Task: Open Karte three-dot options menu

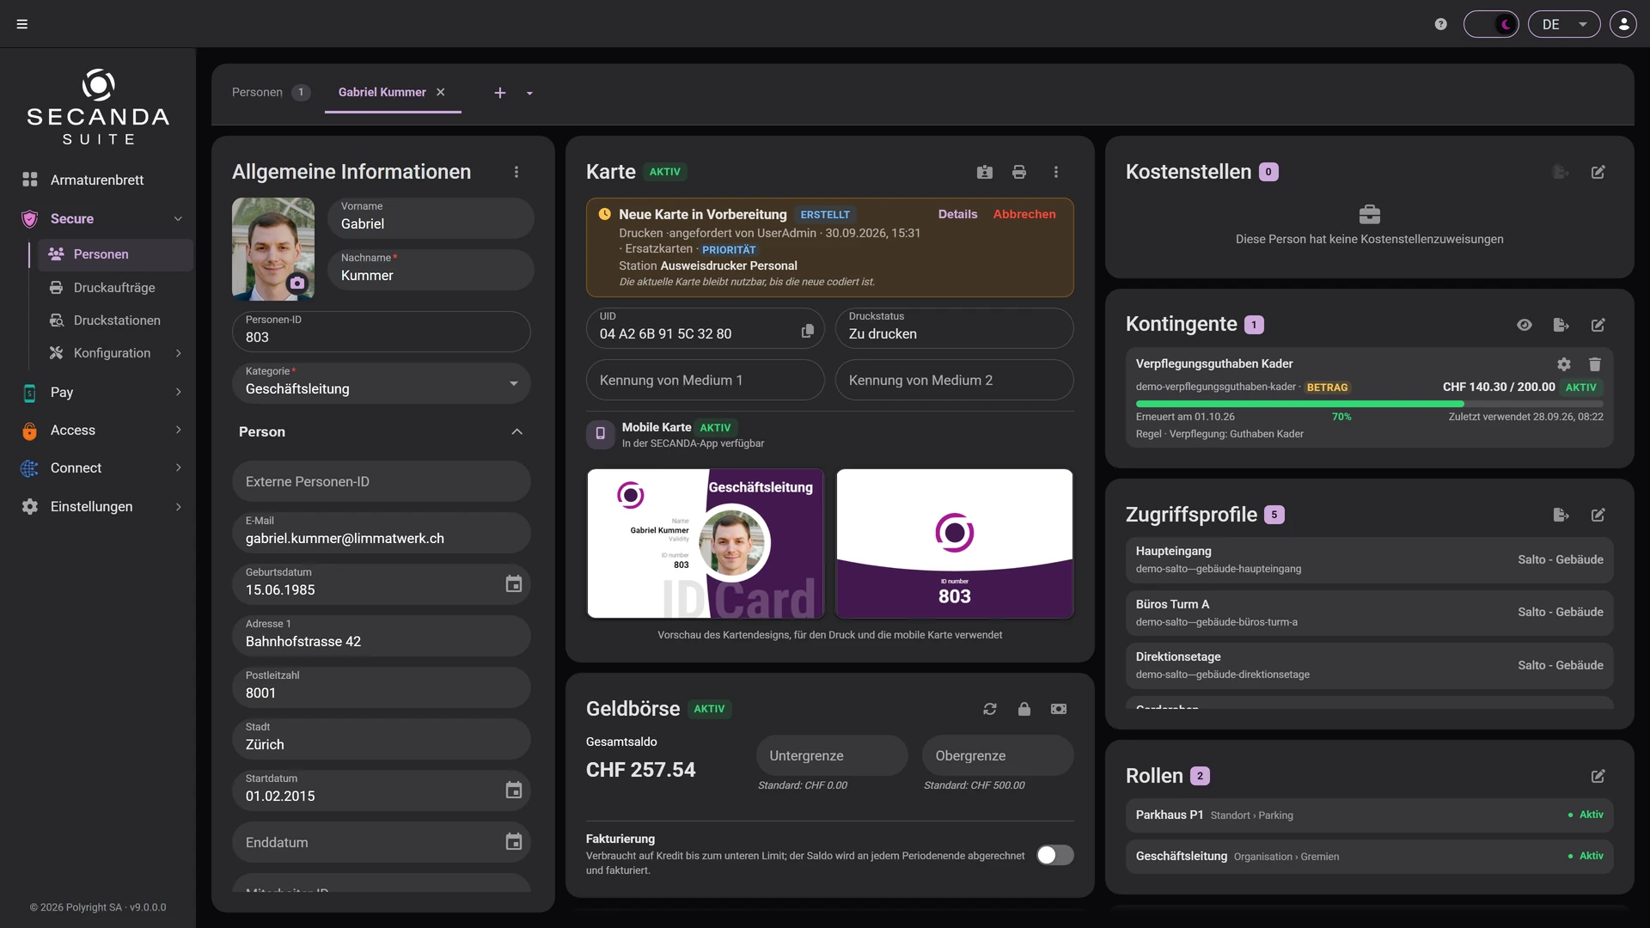Action: 1056,172
